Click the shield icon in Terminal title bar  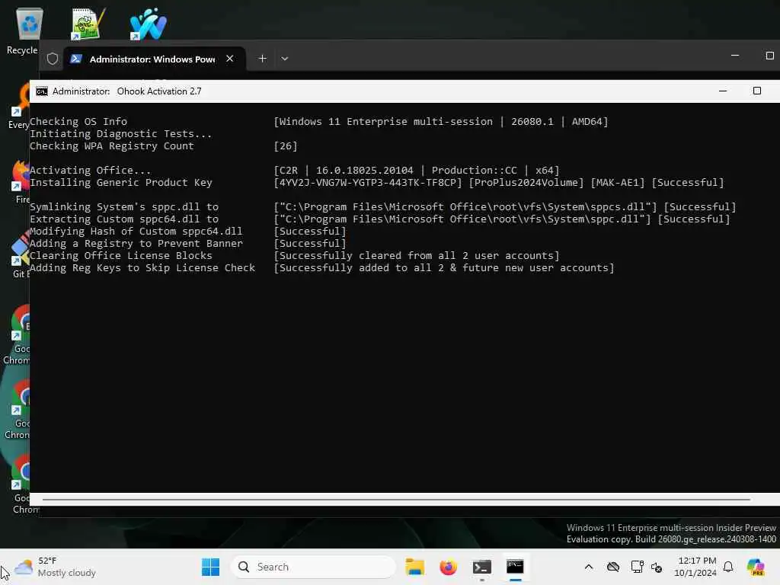click(53, 59)
